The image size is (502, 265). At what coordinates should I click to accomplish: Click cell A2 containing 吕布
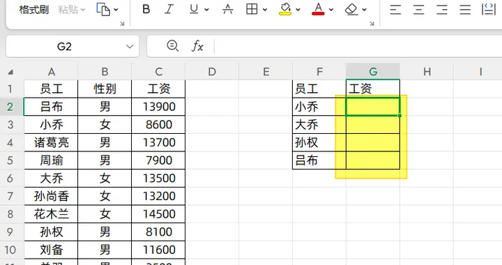(x=51, y=107)
